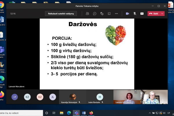Open Word from the taskbar

pyautogui.click(x=84, y=113)
